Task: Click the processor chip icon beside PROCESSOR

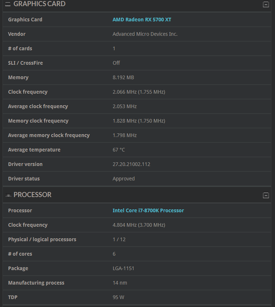Action: (8, 195)
